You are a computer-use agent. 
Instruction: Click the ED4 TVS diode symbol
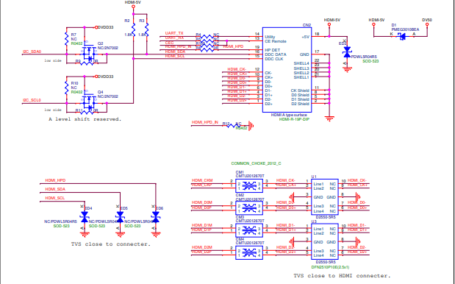[85, 216]
